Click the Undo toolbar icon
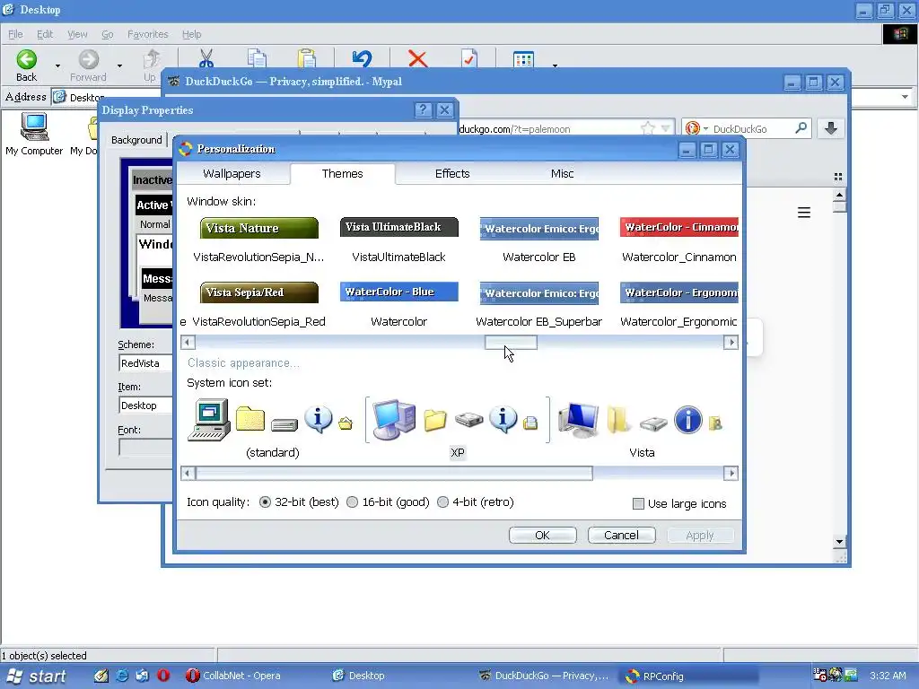The height and width of the screenshot is (689, 919). point(363,58)
